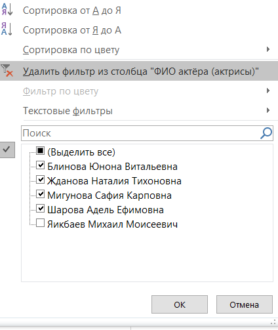278x330 pixels.
Task: Expand the Сортировка по цвету submenu arrow
Action: (268, 49)
